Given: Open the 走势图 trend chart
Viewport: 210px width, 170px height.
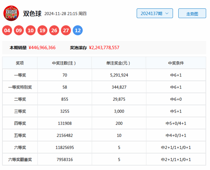Looking at the screenshot, I should coord(192,14).
